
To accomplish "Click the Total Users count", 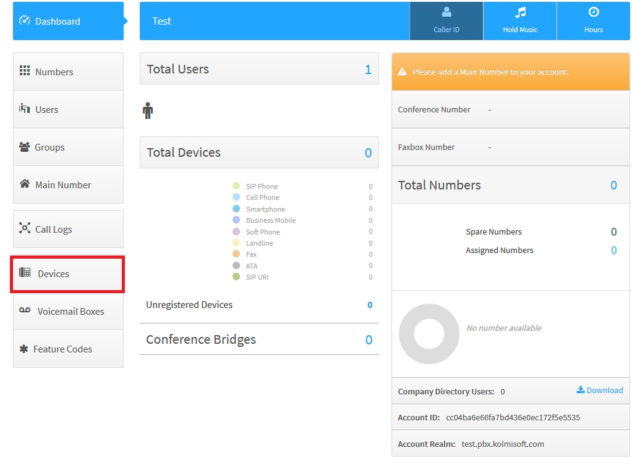I will pyautogui.click(x=368, y=70).
